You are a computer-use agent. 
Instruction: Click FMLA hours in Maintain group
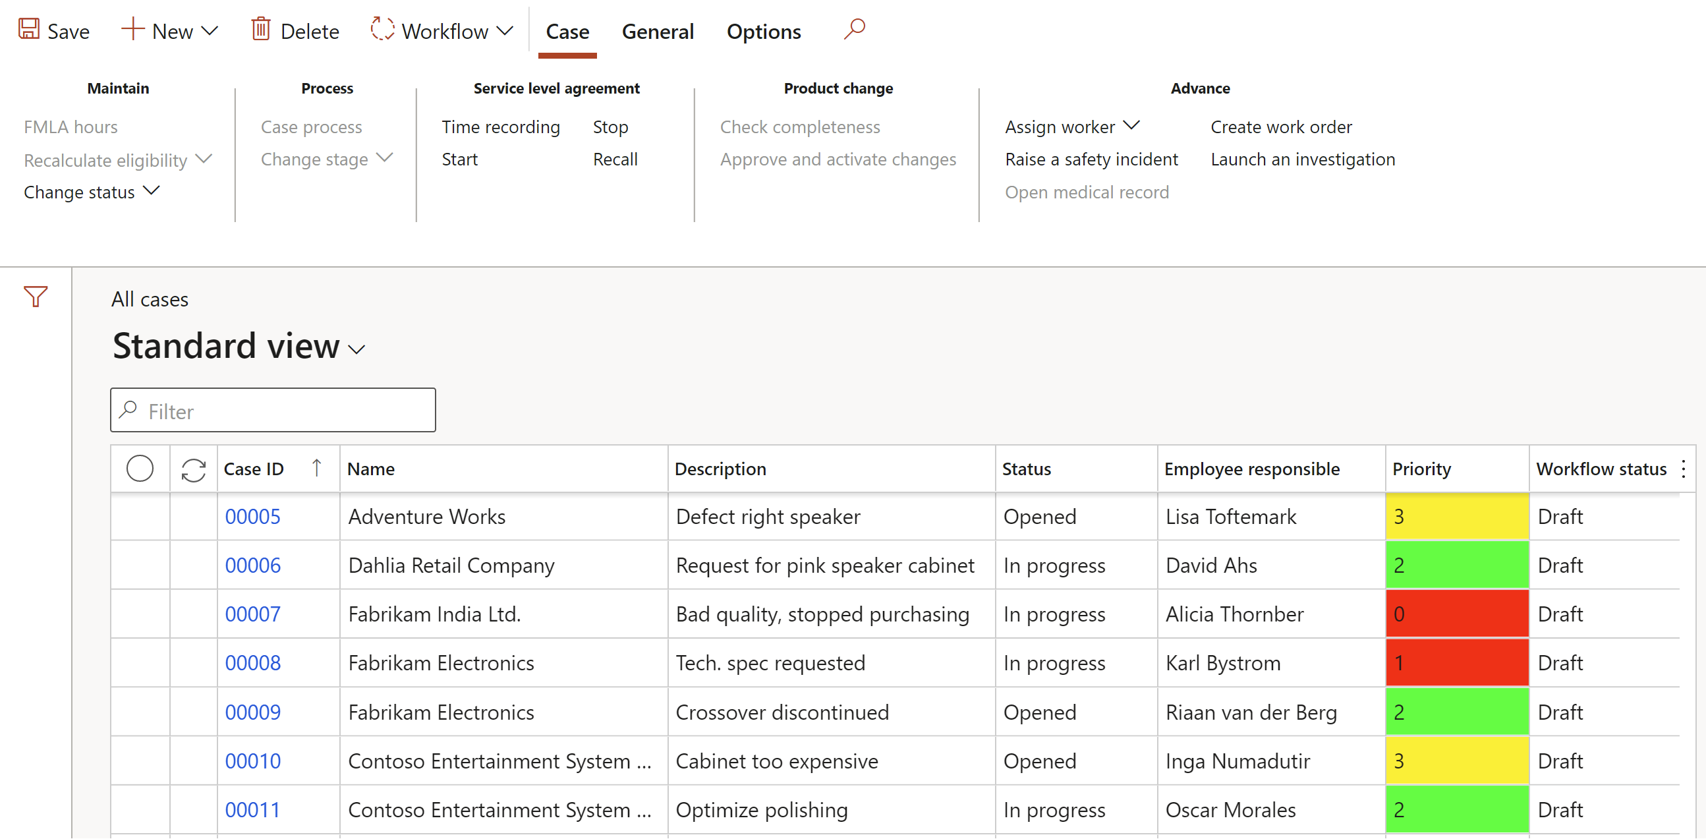(x=71, y=127)
